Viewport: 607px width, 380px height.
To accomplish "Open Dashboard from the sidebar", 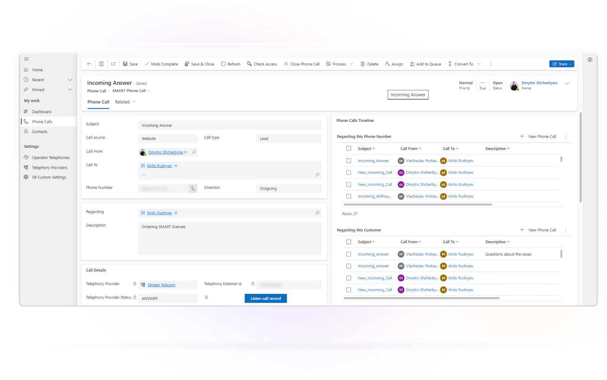I will (x=41, y=112).
